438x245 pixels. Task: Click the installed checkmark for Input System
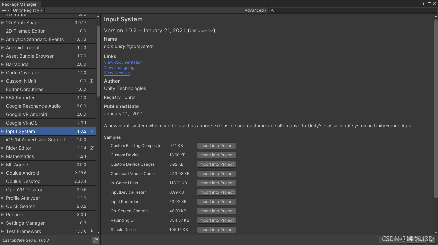(92, 131)
